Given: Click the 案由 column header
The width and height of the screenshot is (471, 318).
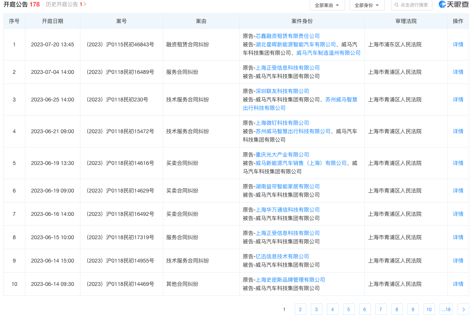Looking at the screenshot, I should coord(201,21).
